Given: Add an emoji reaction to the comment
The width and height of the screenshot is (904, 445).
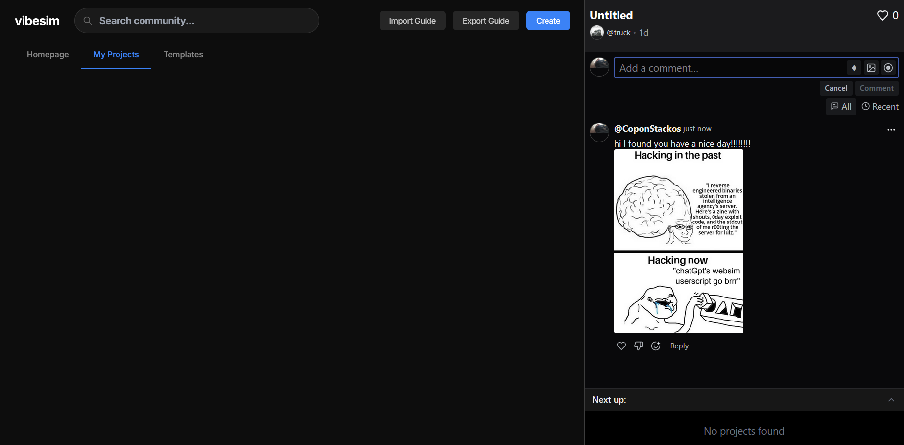Looking at the screenshot, I should tap(656, 346).
